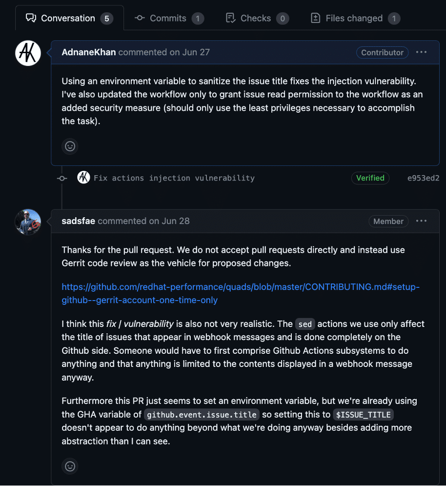
Task: Click the commit icon on the Commits tab
Action: pos(139,18)
